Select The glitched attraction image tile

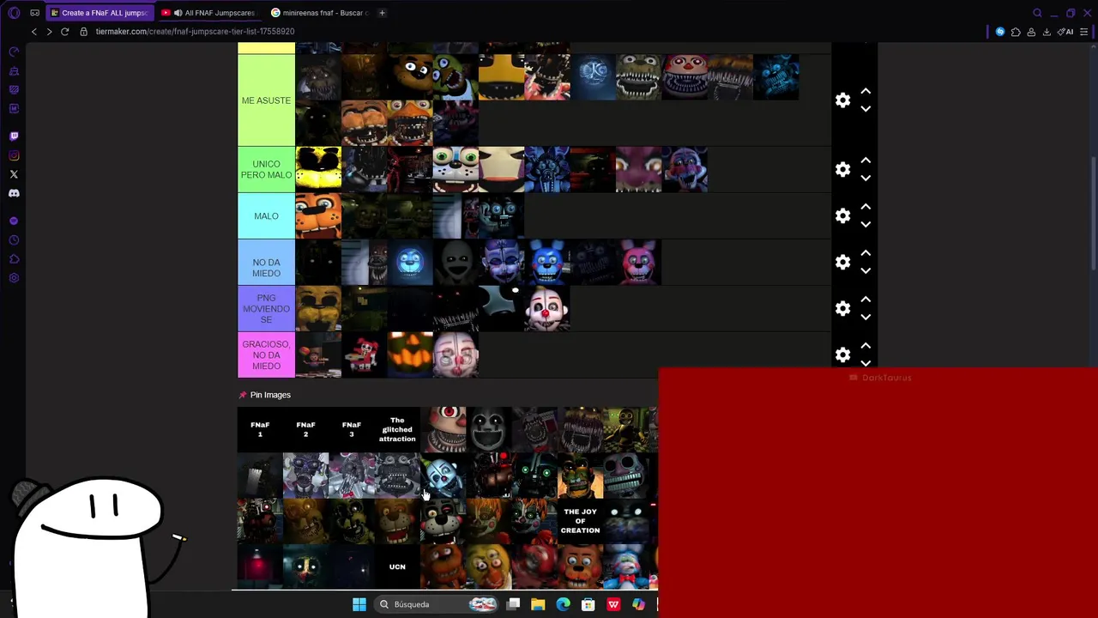click(x=397, y=429)
